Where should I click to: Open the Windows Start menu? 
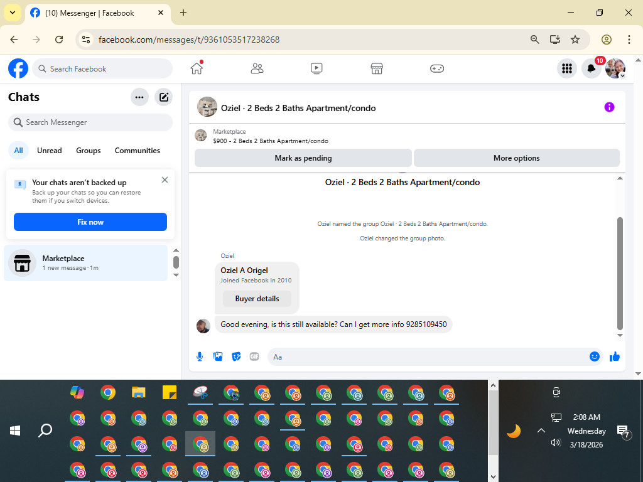pos(15,431)
